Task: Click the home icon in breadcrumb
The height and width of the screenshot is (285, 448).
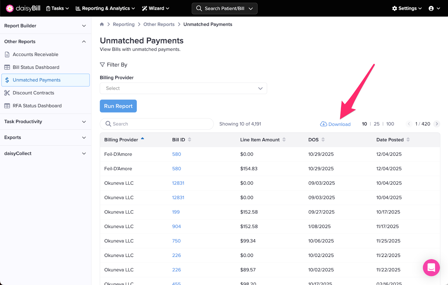Action: click(x=102, y=24)
